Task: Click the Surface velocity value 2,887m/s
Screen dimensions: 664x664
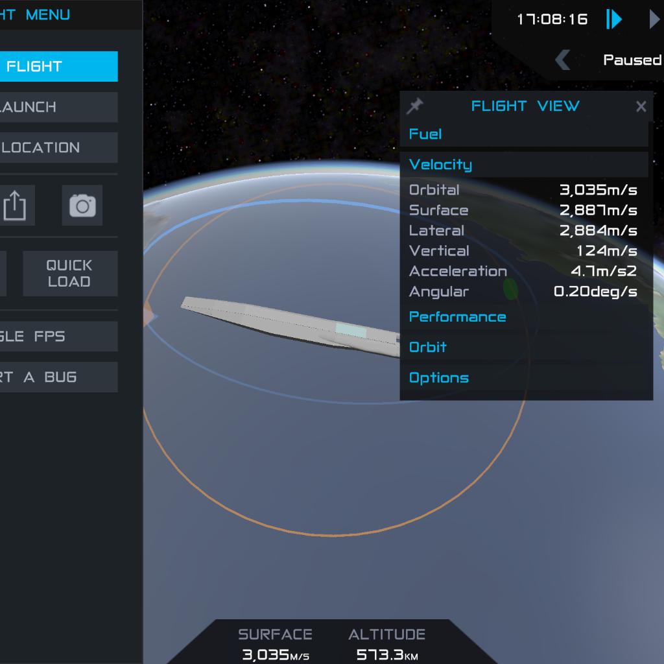Action: [x=598, y=210]
